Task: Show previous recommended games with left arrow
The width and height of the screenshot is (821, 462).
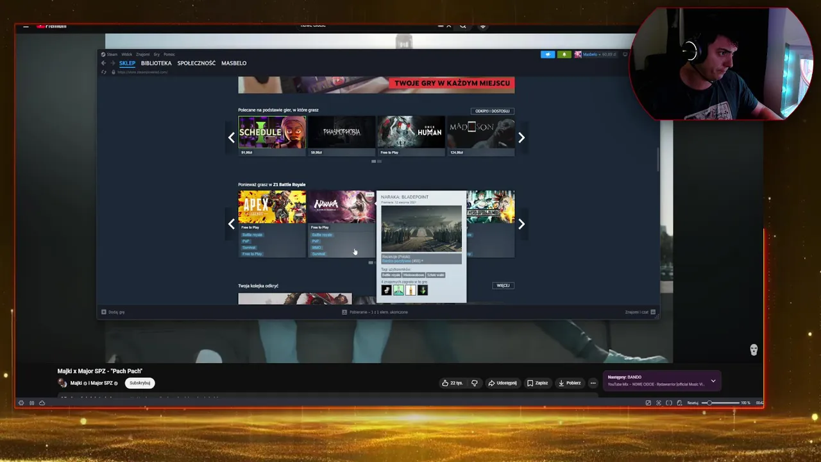Action: click(x=232, y=137)
